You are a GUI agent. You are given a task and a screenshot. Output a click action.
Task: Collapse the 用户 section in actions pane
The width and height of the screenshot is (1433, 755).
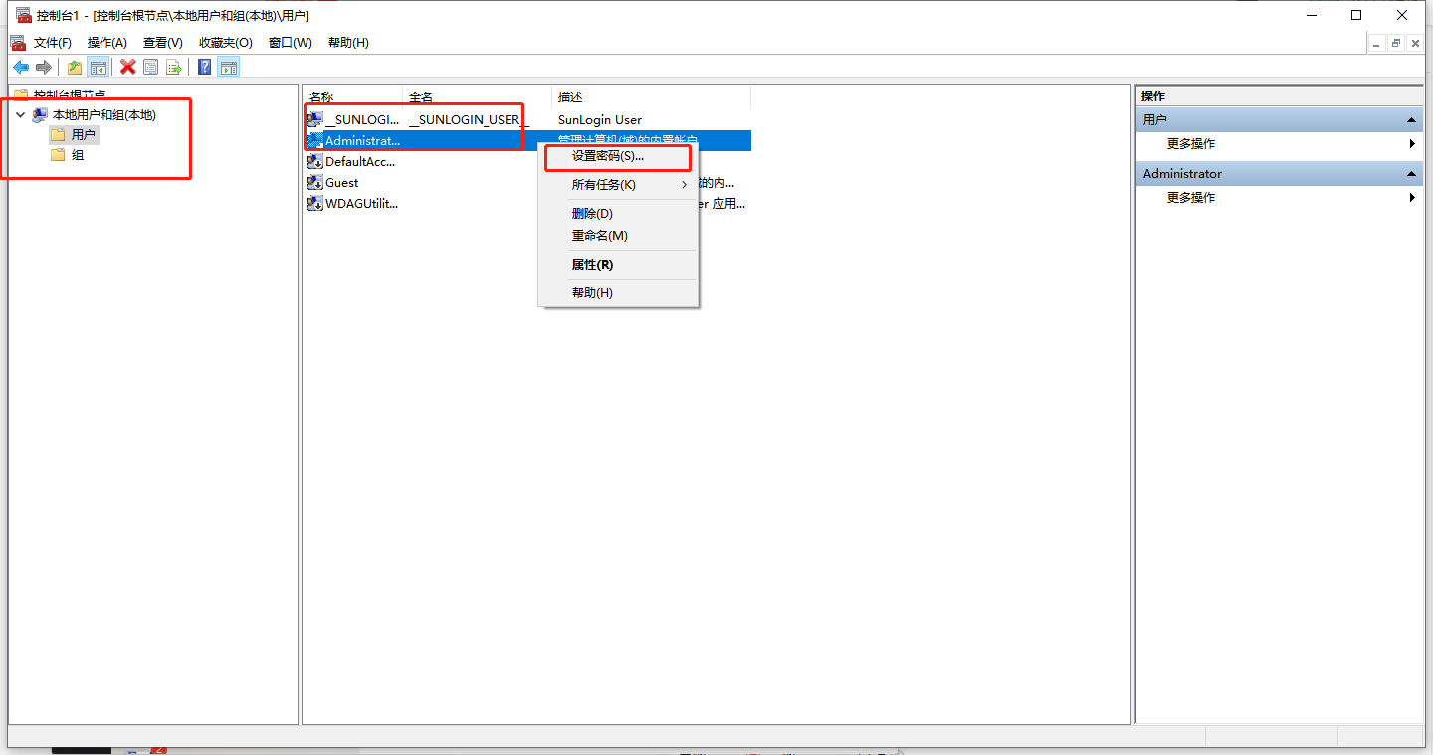pos(1411,119)
